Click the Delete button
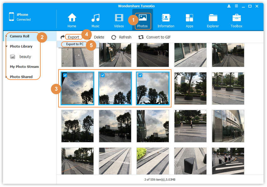 pos(99,37)
